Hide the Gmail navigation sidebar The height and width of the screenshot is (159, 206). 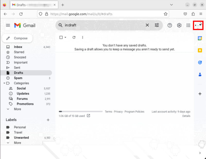point(8,25)
